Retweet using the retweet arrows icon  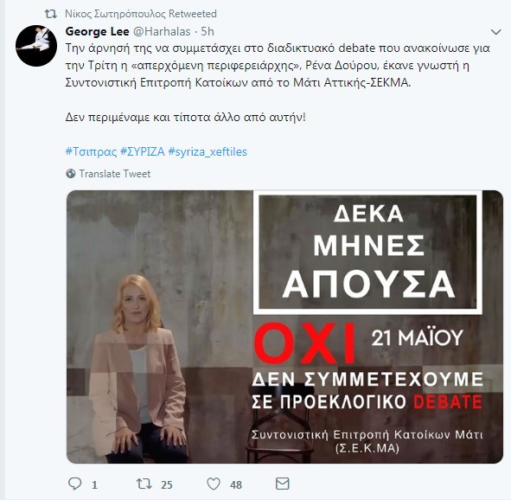click(x=144, y=484)
